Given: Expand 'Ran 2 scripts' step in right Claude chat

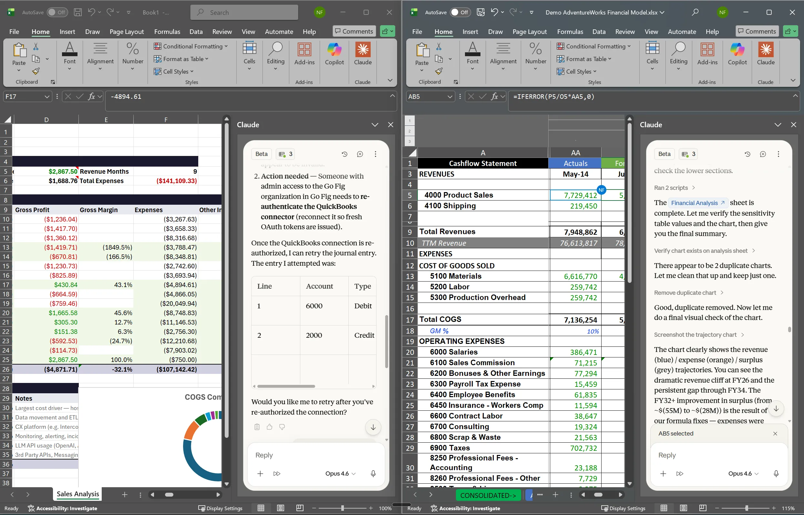Looking at the screenshot, I should 674,188.
